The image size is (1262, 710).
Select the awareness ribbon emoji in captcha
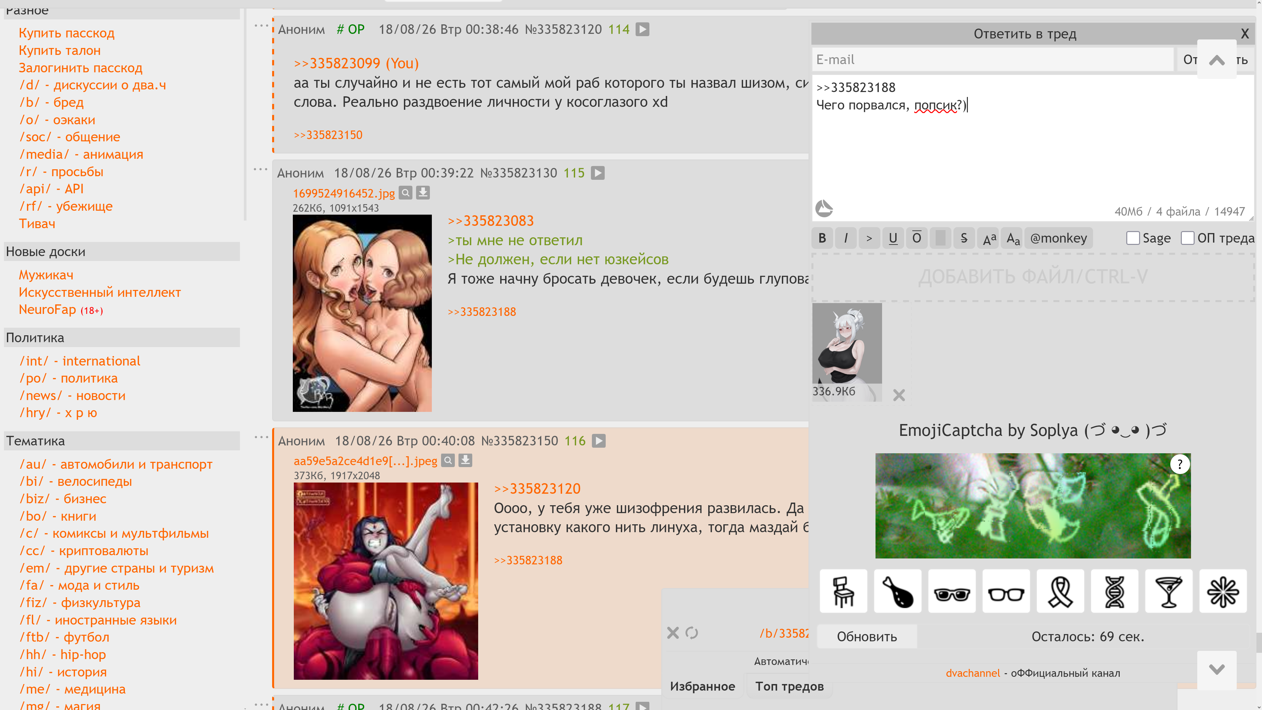[1060, 591]
